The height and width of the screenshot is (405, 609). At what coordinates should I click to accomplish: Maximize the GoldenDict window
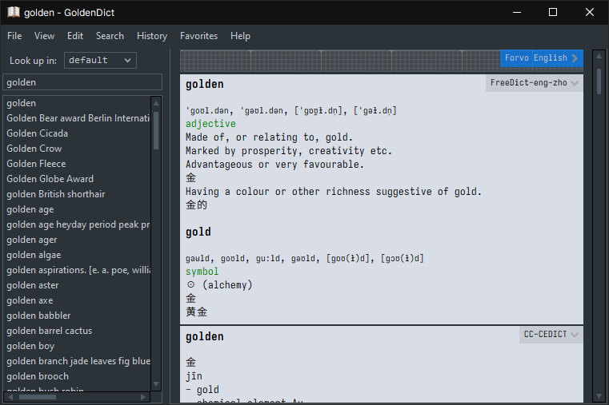point(553,12)
